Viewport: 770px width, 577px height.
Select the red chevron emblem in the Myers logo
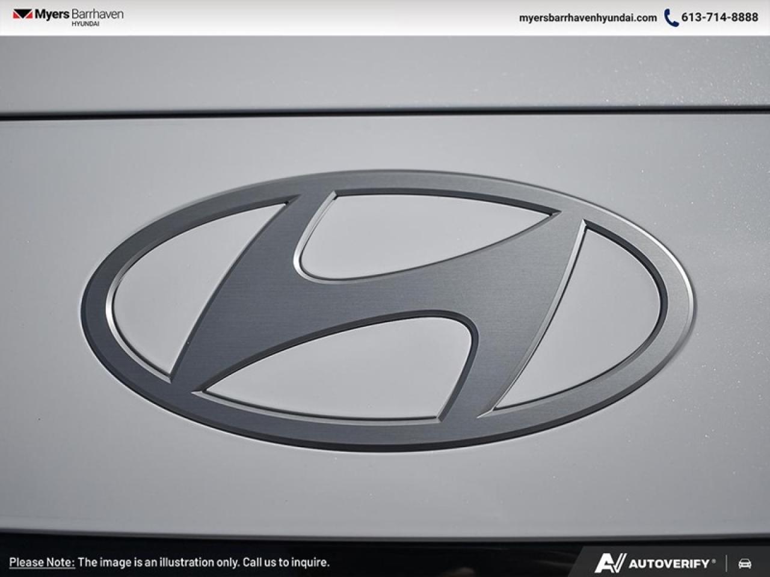[22, 14]
